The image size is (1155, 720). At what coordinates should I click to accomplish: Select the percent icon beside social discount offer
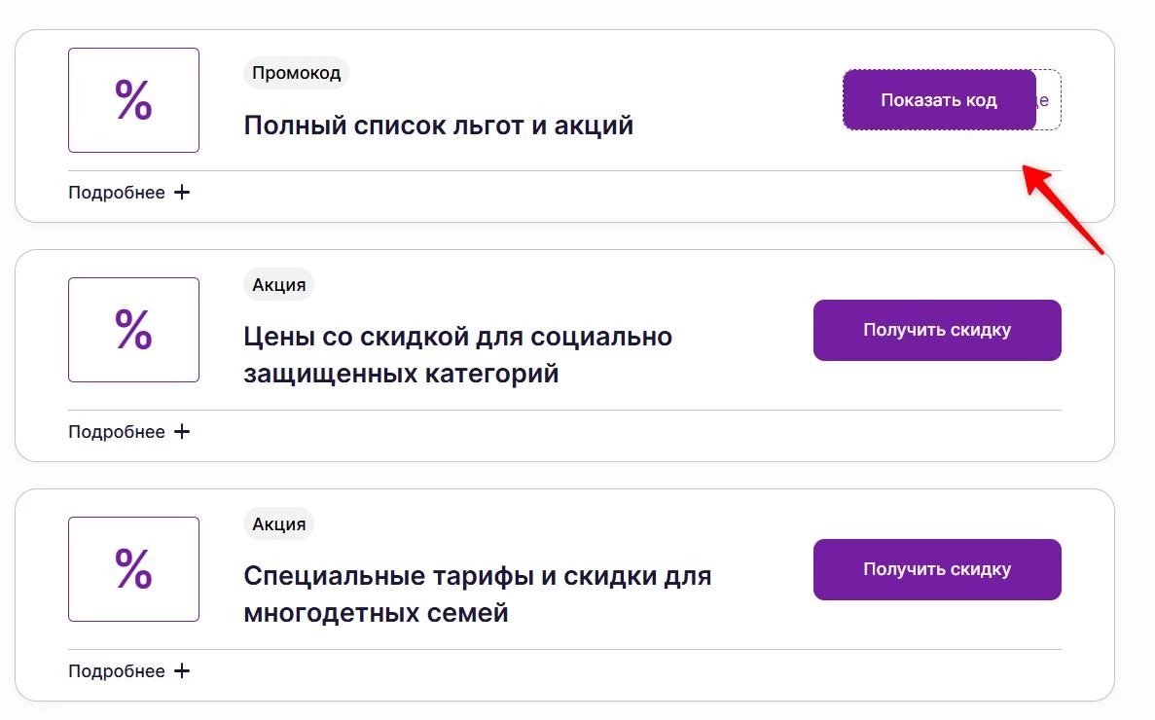point(133,330)
